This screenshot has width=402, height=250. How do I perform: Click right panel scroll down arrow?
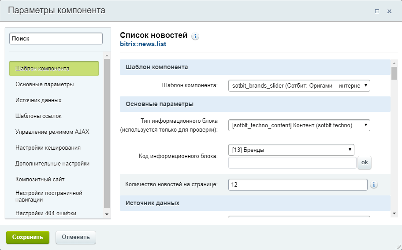[x=394, y=213]
